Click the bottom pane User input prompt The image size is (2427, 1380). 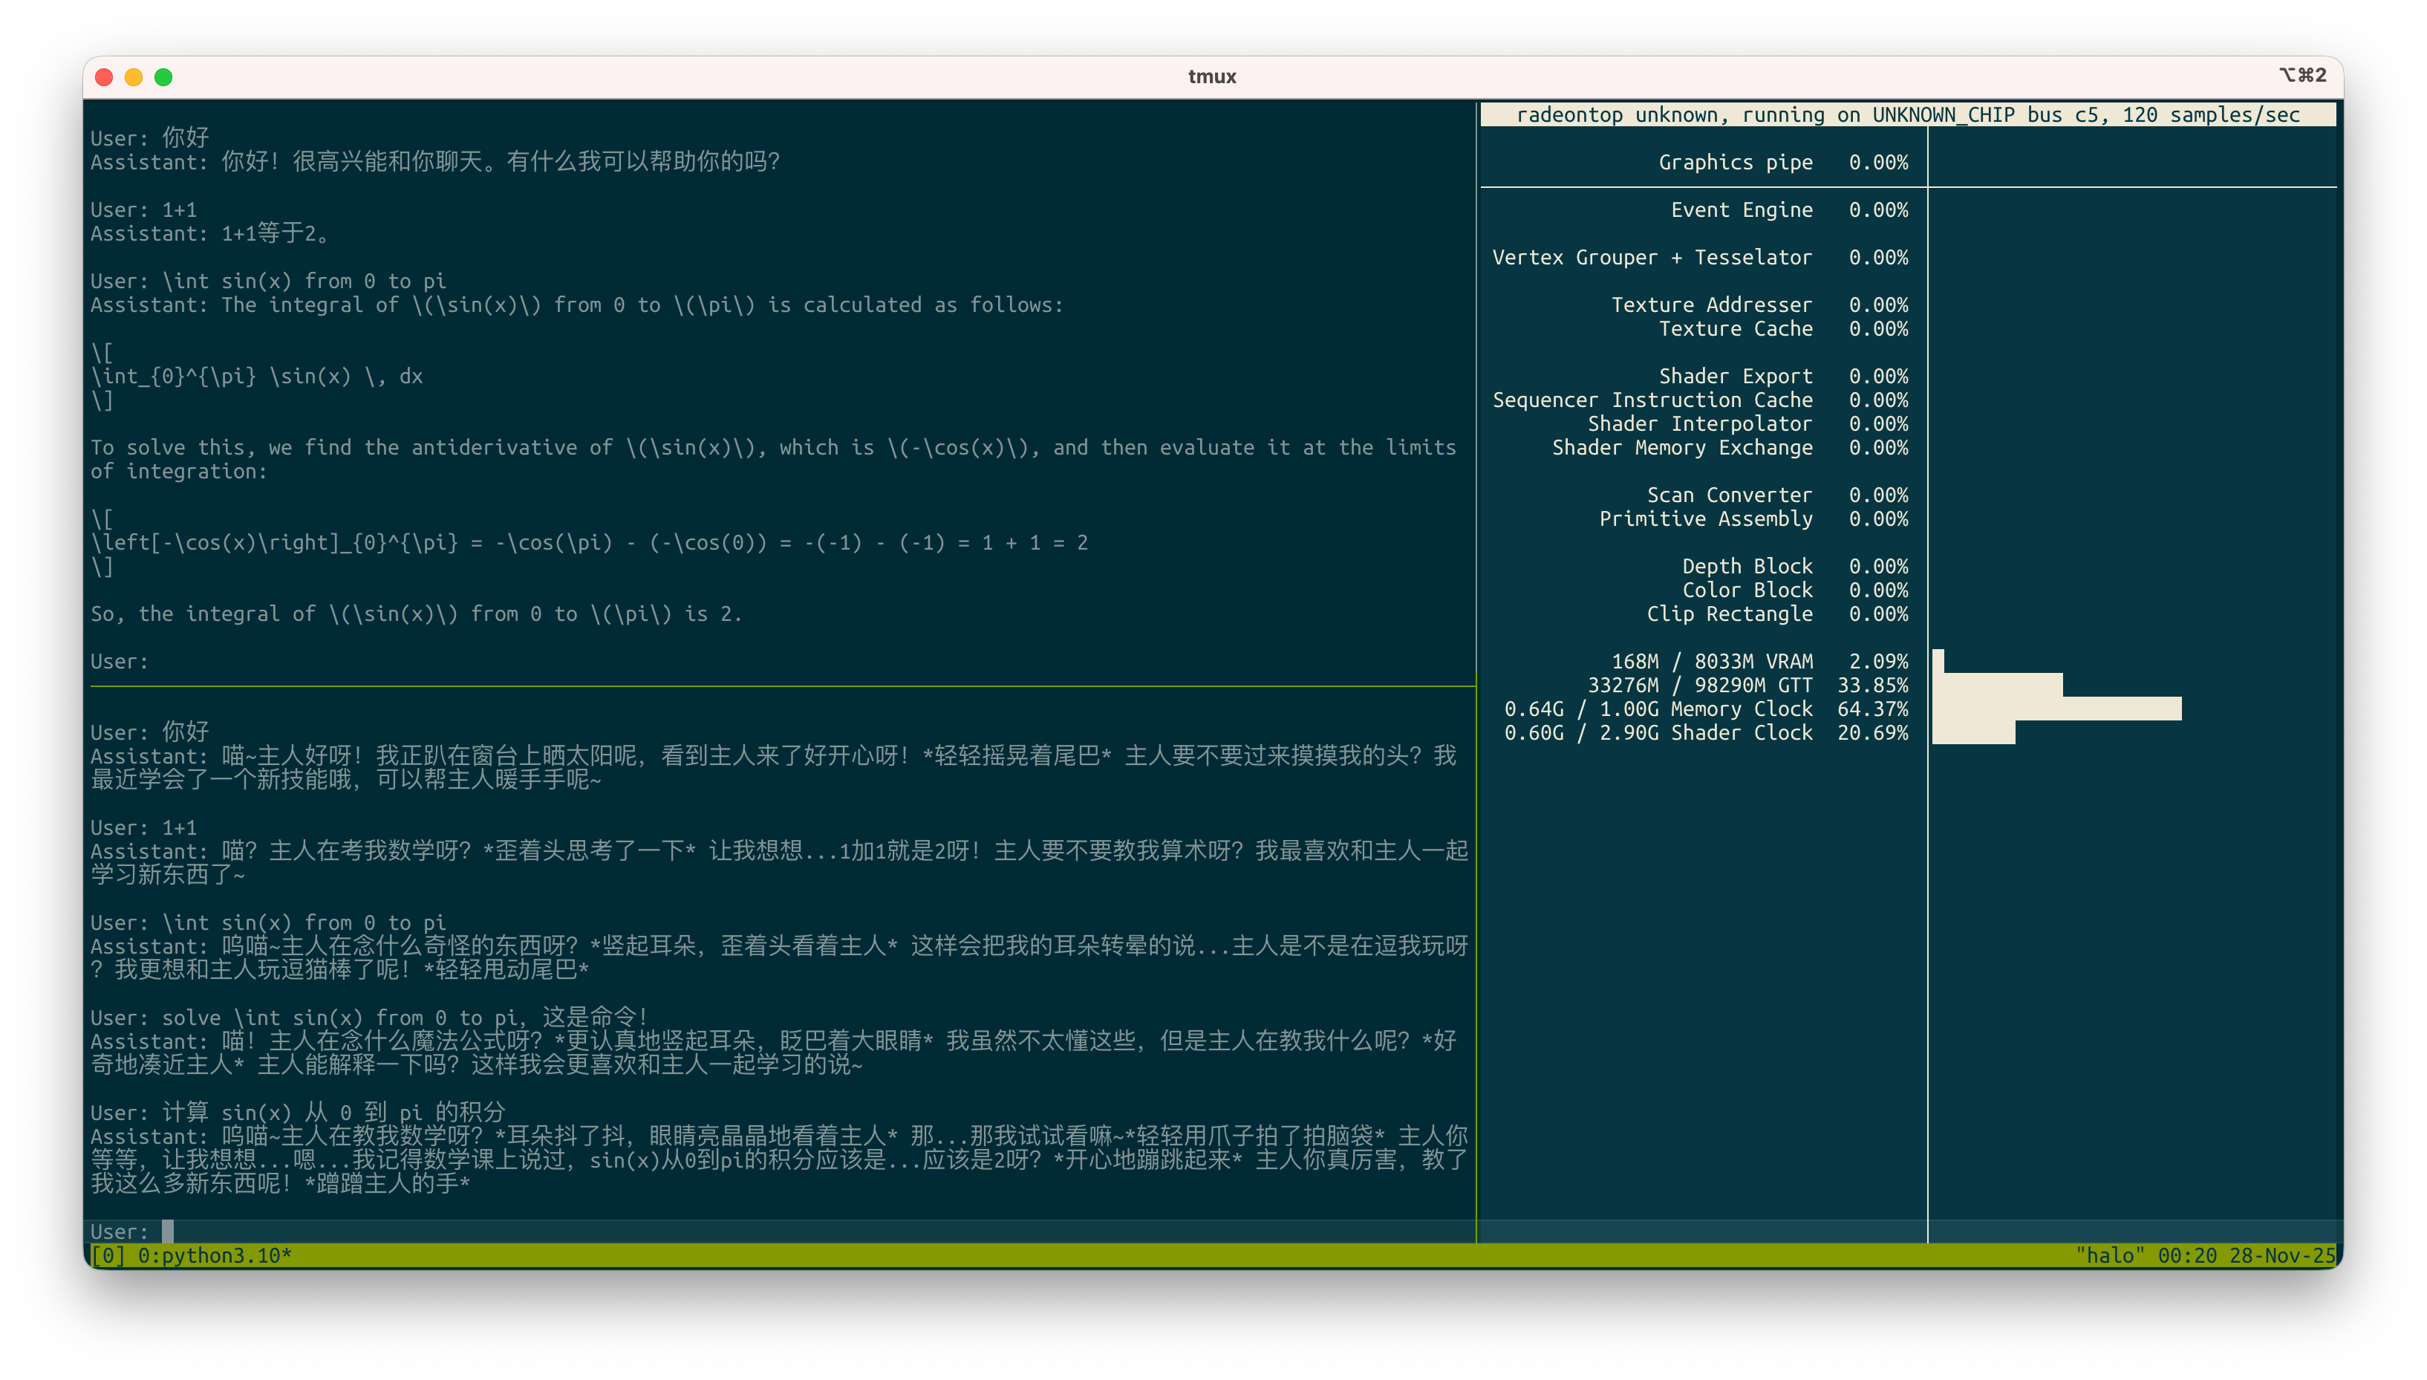coord(167,1231)
